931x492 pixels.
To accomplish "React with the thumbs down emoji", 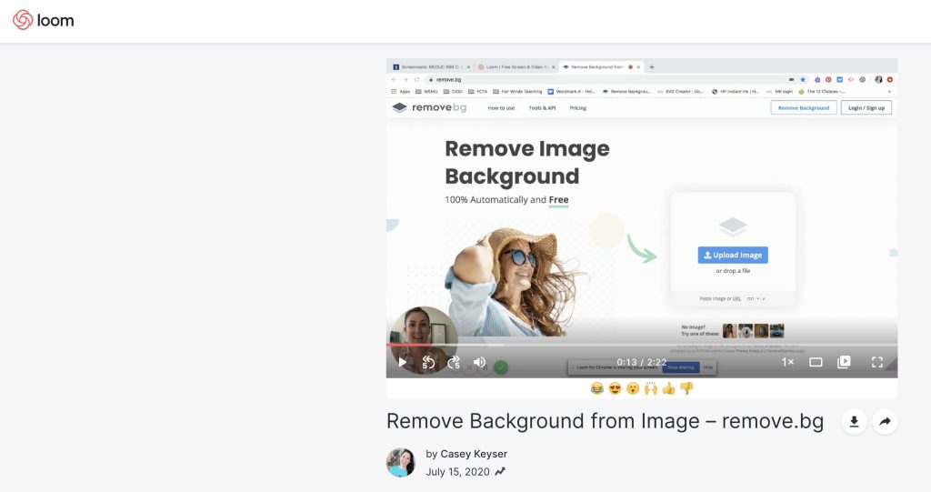I will [686, 388].
